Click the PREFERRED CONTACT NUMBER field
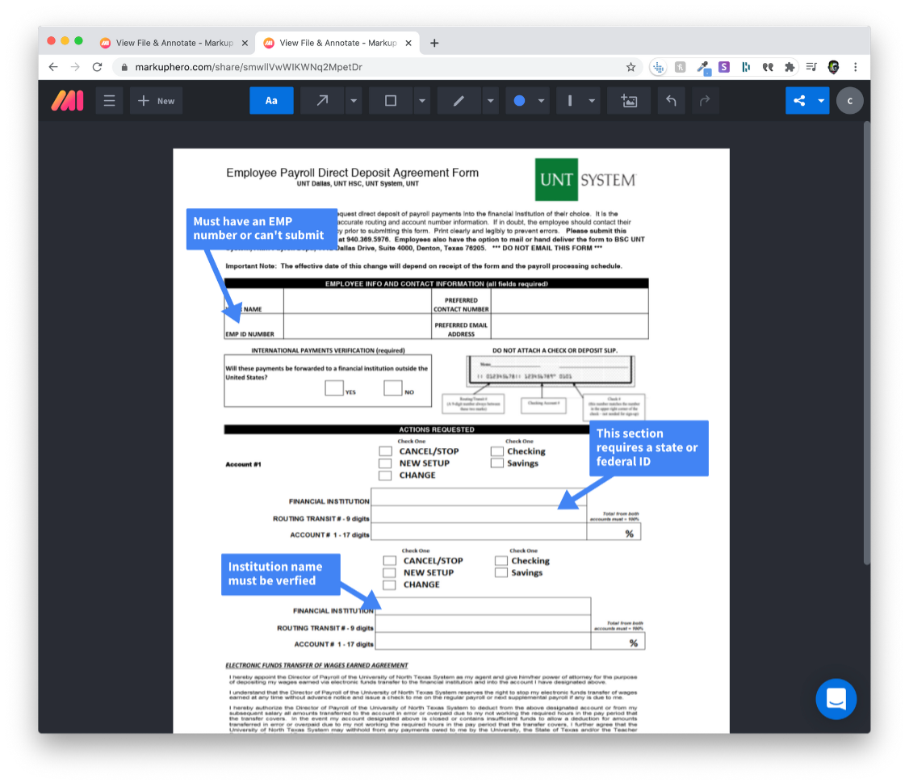The image size is (909, 783). pos(569,301)
